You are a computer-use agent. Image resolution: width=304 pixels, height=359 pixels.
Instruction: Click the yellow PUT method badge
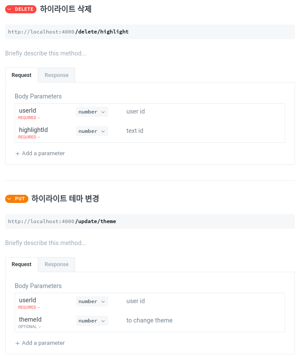[17, 199]
